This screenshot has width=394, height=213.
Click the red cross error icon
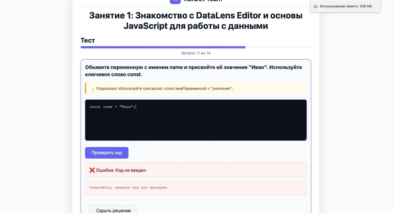[x=92, y=170]
